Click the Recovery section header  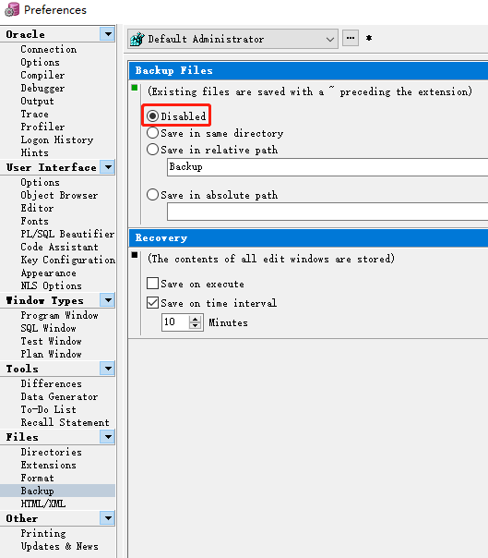coord(308,237)
